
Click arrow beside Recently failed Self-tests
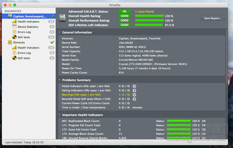pos(134,99)
